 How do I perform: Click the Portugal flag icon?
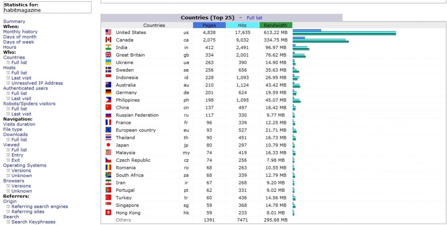pyautogui.click(x=108, y=190)
